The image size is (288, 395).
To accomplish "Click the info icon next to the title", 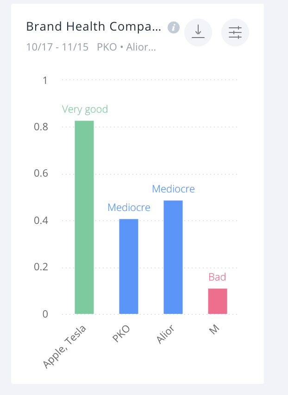I will 174,27.
